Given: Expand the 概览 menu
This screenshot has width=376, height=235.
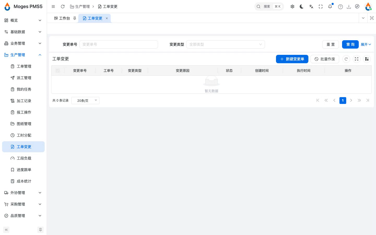Looking at the screenshot, I should point(23,20).
